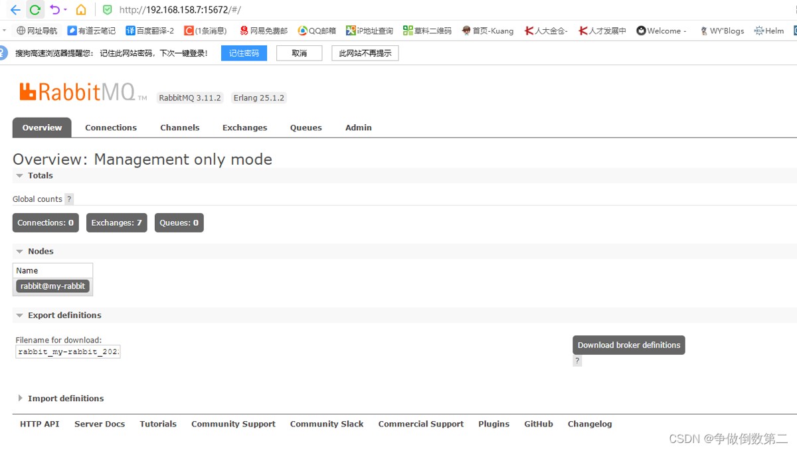Open the HTTP API footer link

coord(40,424)
